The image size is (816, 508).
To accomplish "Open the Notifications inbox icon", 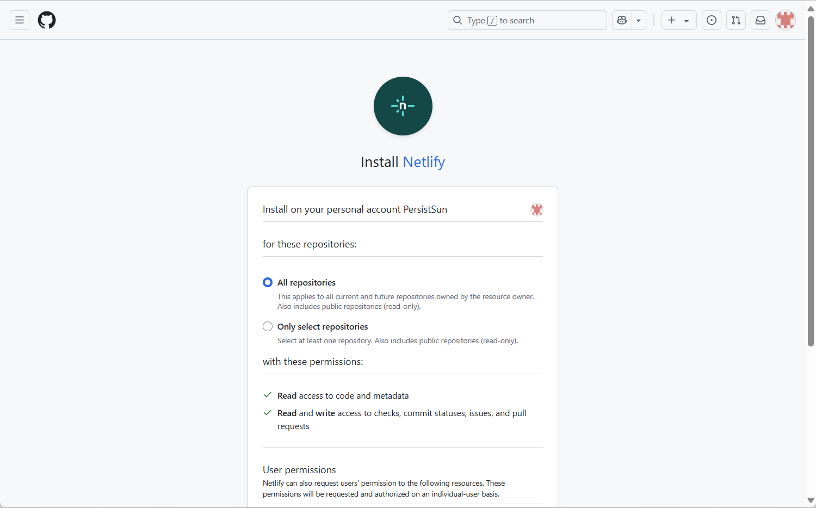I will tap(761, 20).
